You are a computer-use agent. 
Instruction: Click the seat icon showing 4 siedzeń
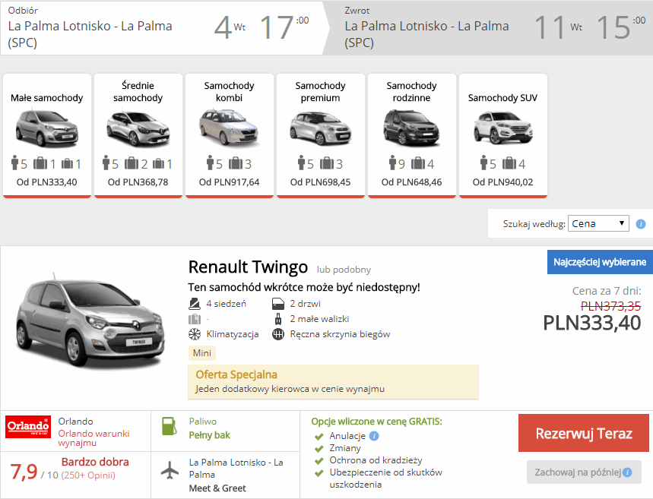pos(194,304)
